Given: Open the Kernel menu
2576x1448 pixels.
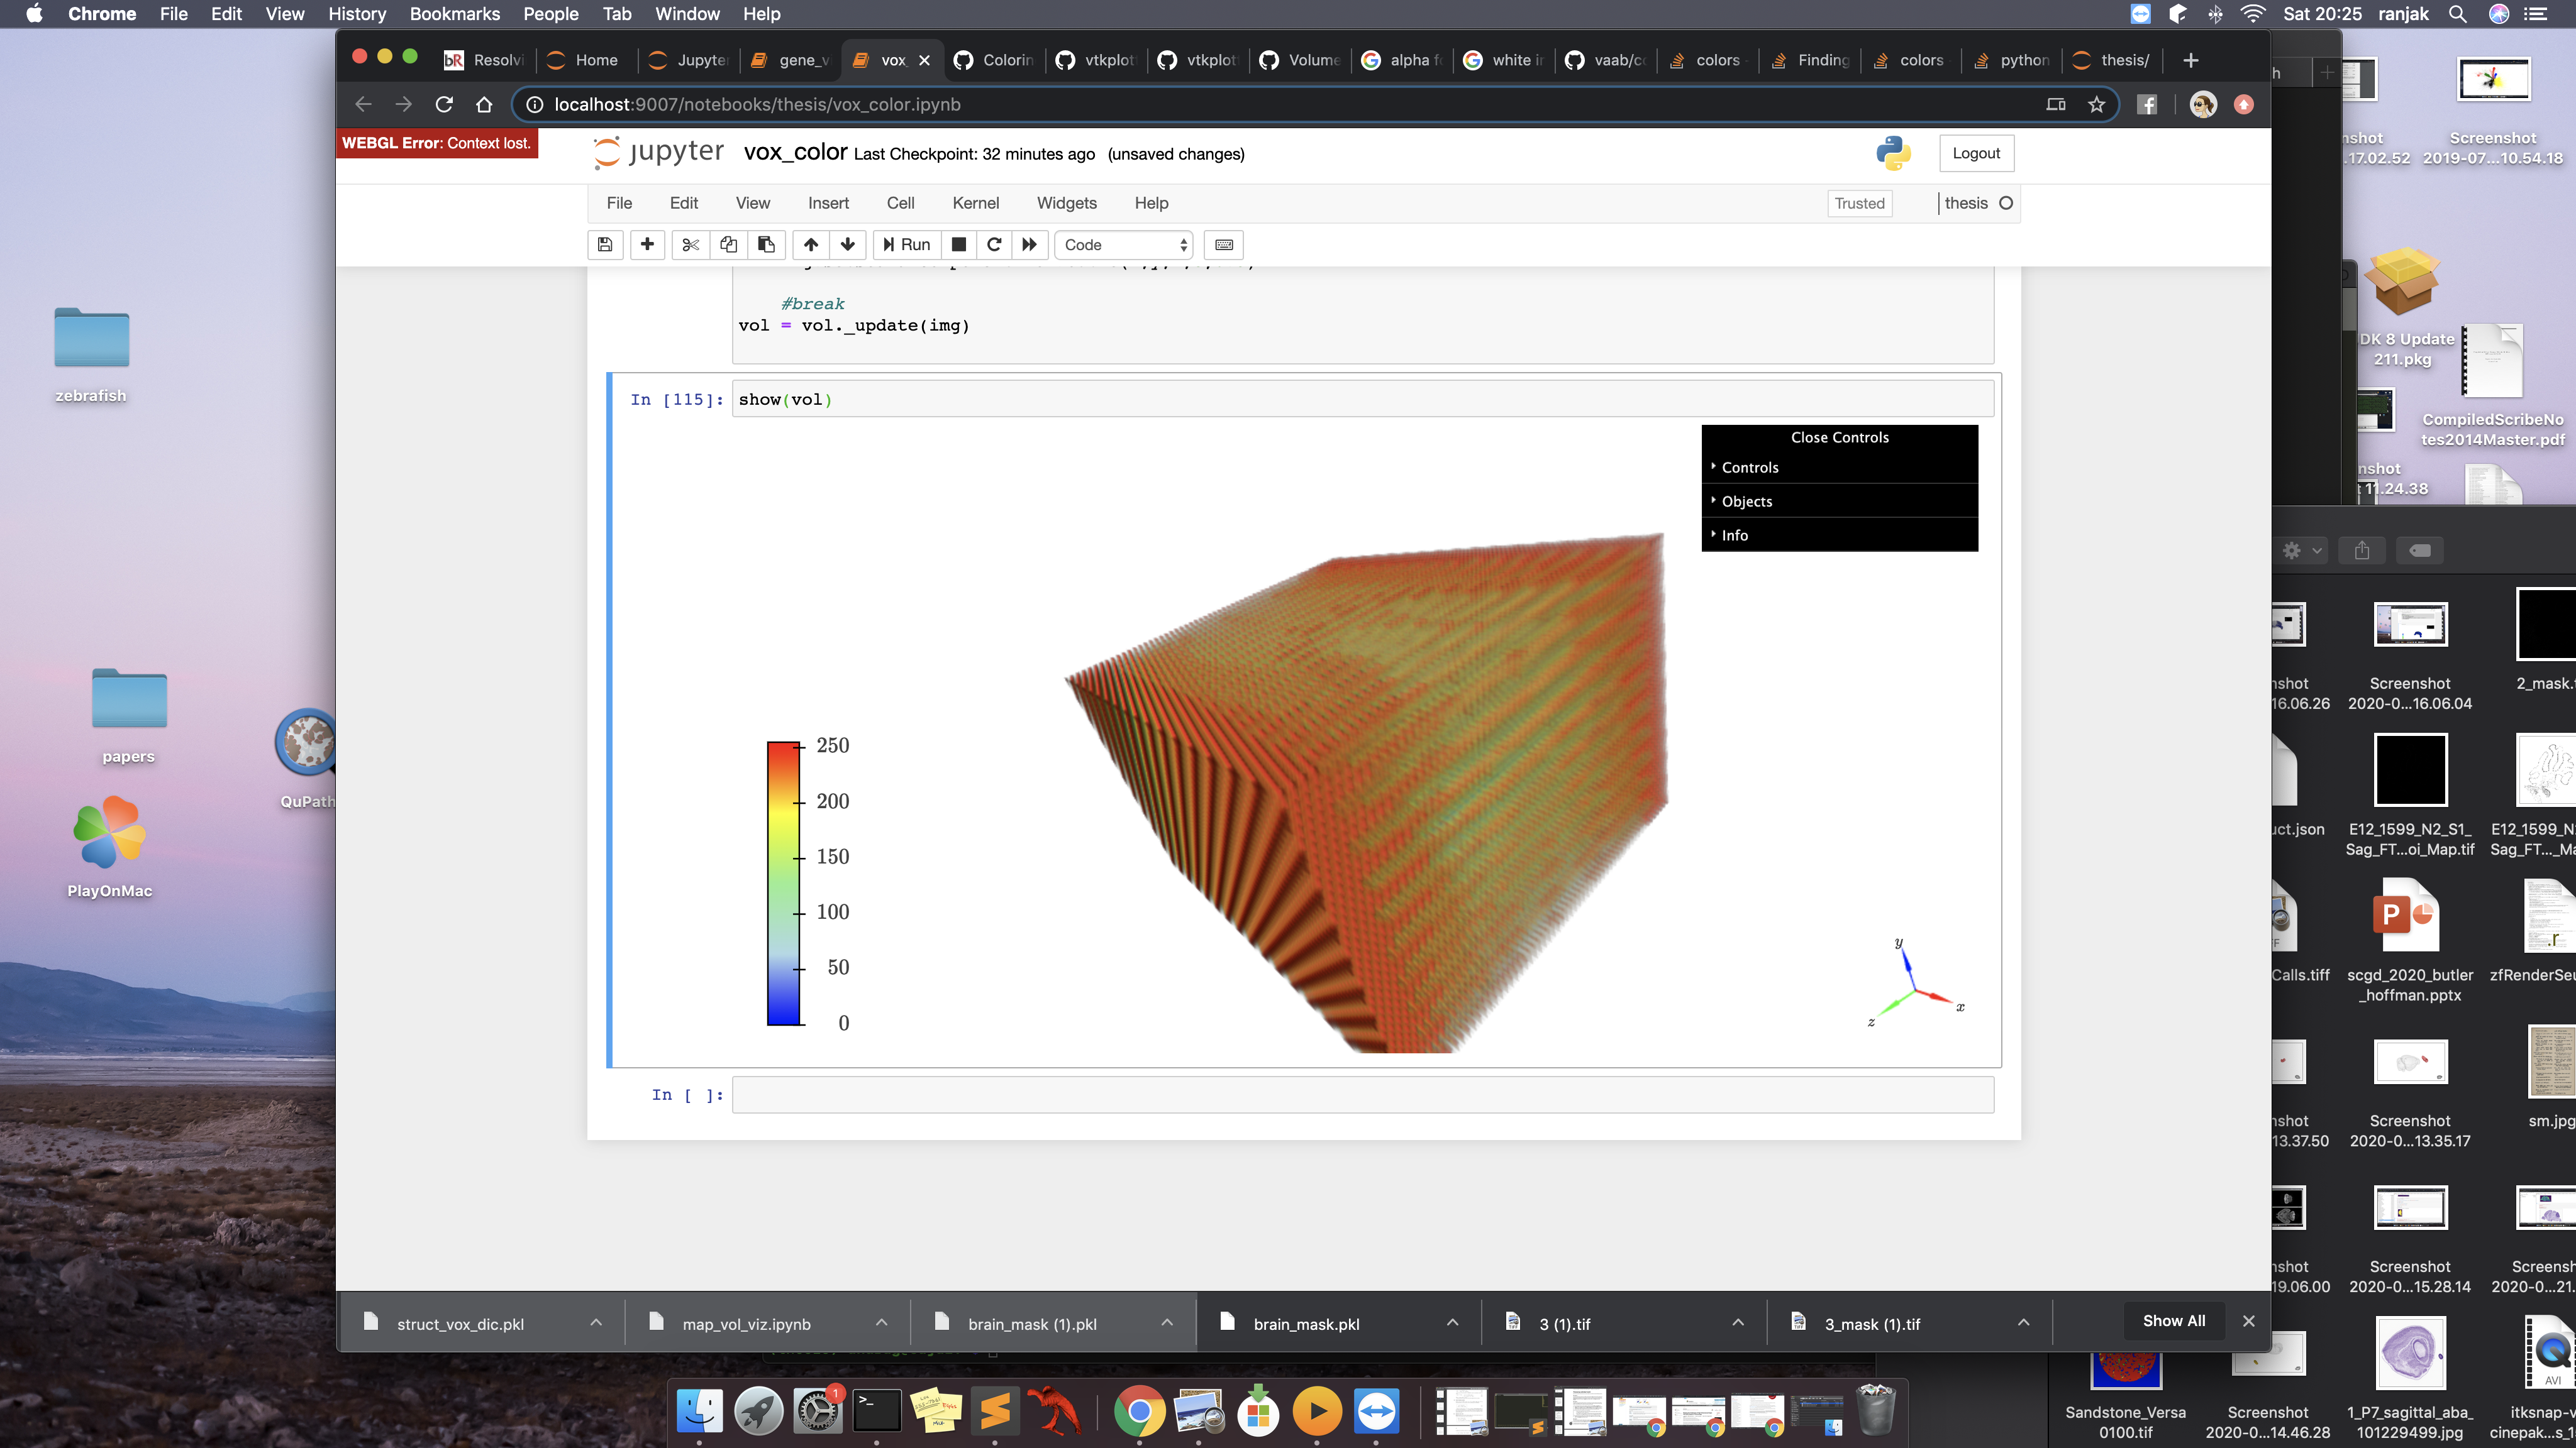Looking at the screenshot, I should tap(975, 203).
